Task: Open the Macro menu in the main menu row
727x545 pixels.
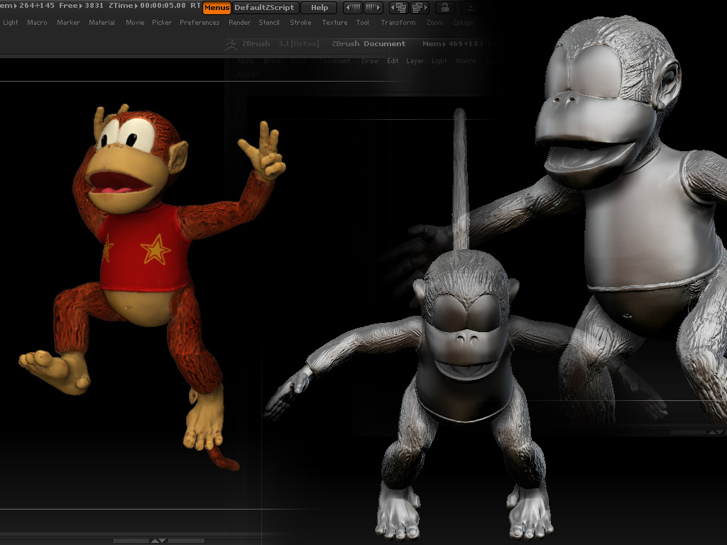Action: [37, 22]
